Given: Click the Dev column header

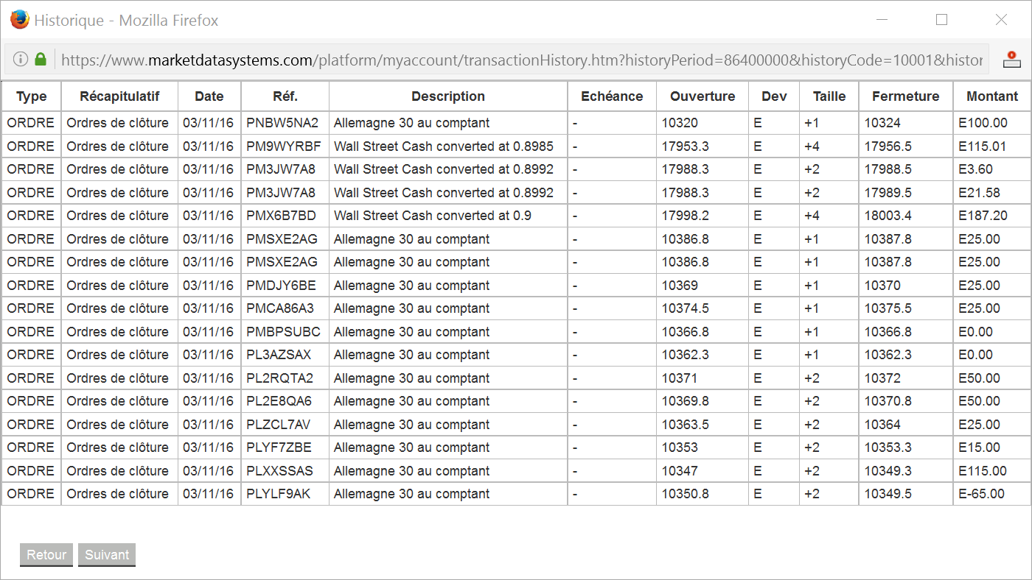Looking at the screenshot, I should tap(774, 96).
